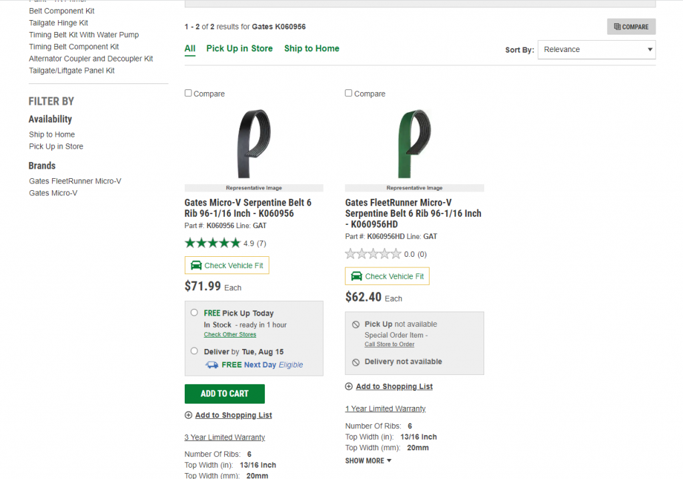The width and height of the screenshot is (683, 479).
Task: Open 1 Year Limited Warranty link
Action: tap(386, 408)
